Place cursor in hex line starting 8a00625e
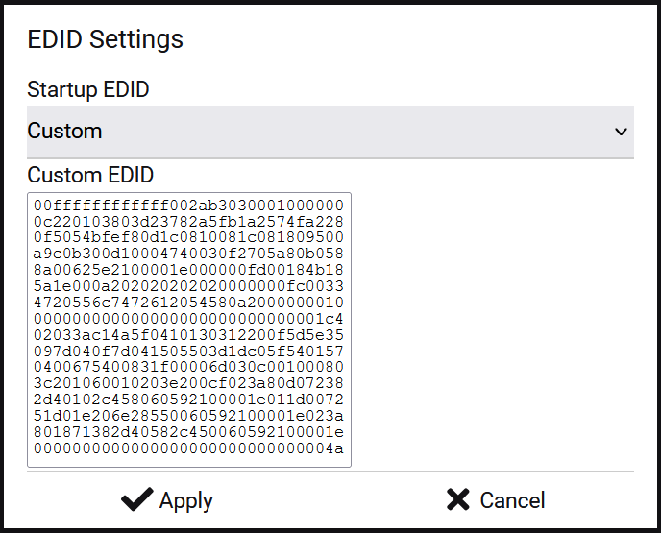Screen dimensions: 661x533 [188, 270]
